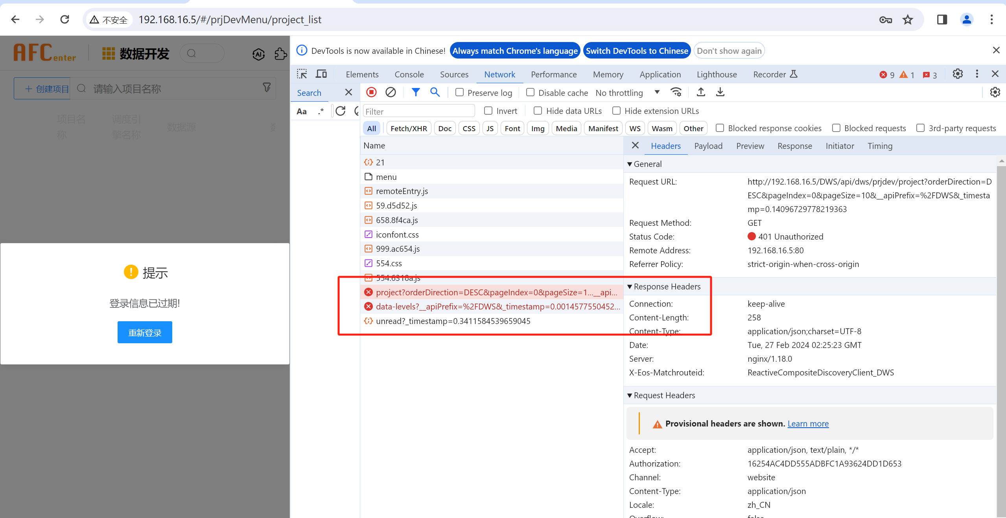Open network conditions wifi icon
Viewport: 1006px width, 518px height.
click(x=676, y=92)
